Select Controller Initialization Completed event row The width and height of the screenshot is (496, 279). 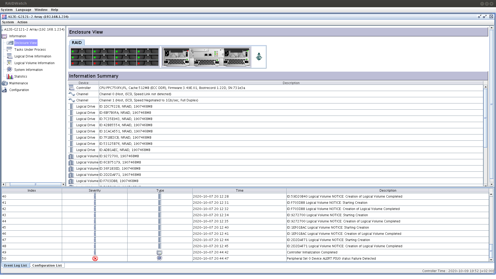pos(245,252)
